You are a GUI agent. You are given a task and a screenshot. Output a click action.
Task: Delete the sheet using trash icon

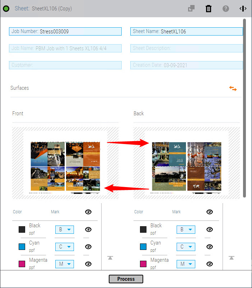pyautogui.click(x=209, y=9)
